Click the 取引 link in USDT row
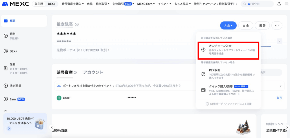 (279, 98)
